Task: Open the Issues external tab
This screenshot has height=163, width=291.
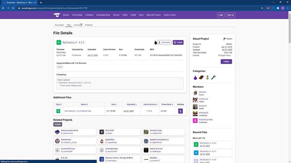Action: coord(78,25)
